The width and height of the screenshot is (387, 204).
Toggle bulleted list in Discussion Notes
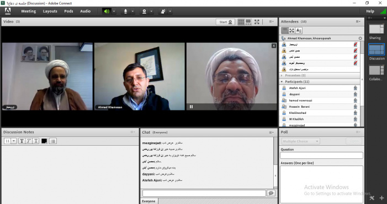[53, 141]
